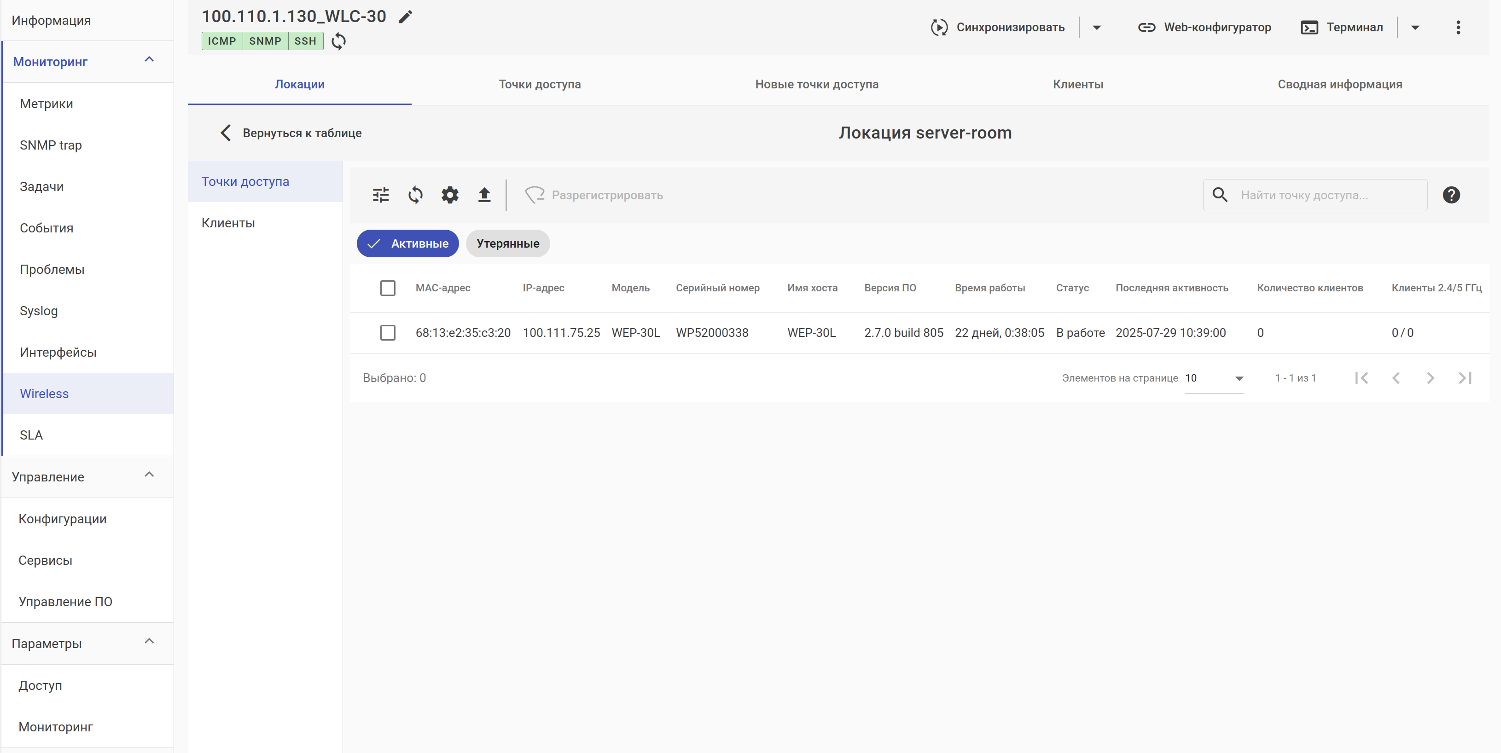Open the items per page dropdown
The width and height of the screenshot is (1501, 753).
click(1214, 378)
